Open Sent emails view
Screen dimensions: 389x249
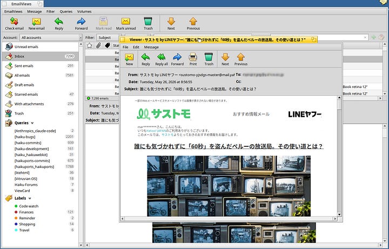40,66
